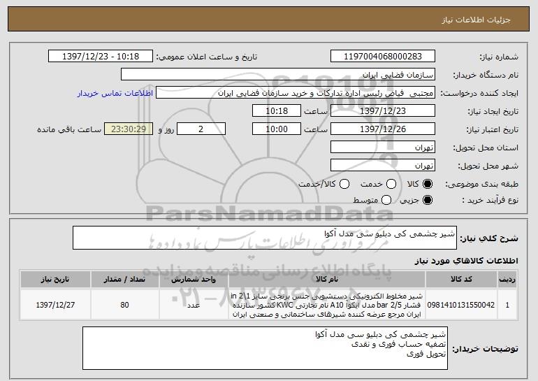538x381 pixels.
Task: Click the remaining days field showing 2
Action: point(201,129)
